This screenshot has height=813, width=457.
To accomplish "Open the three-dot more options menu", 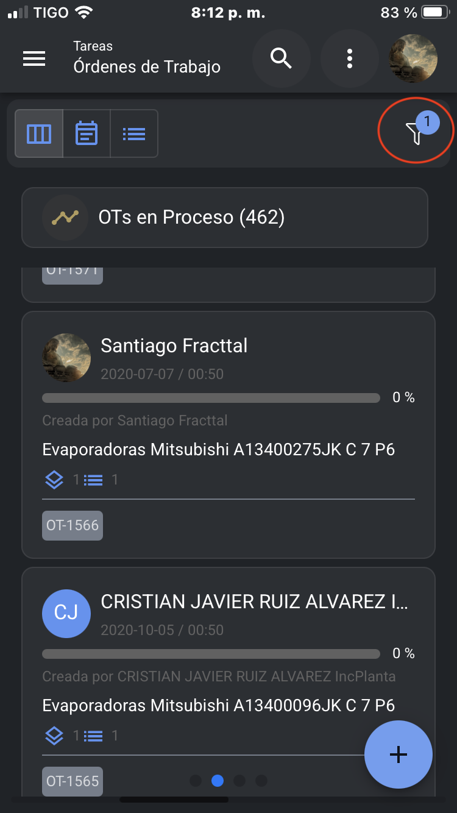I will [349, 59].
